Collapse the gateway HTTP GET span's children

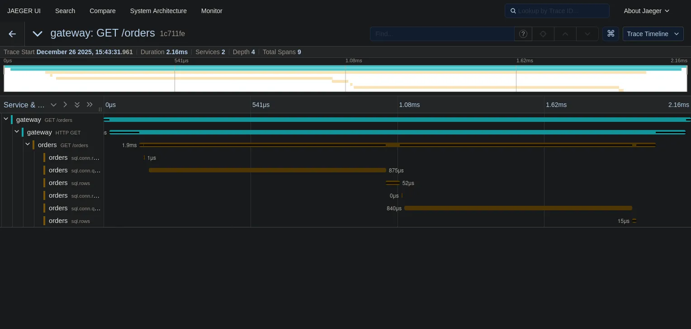(17, 132)
